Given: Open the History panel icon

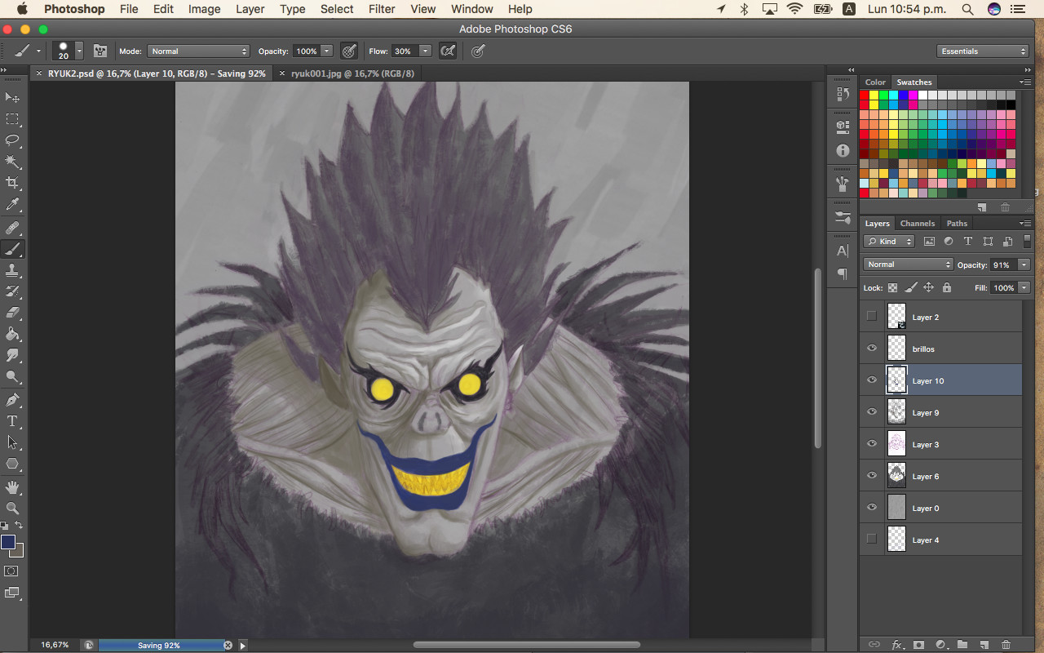Looking at the screenshot, I should tap(843, 94).
